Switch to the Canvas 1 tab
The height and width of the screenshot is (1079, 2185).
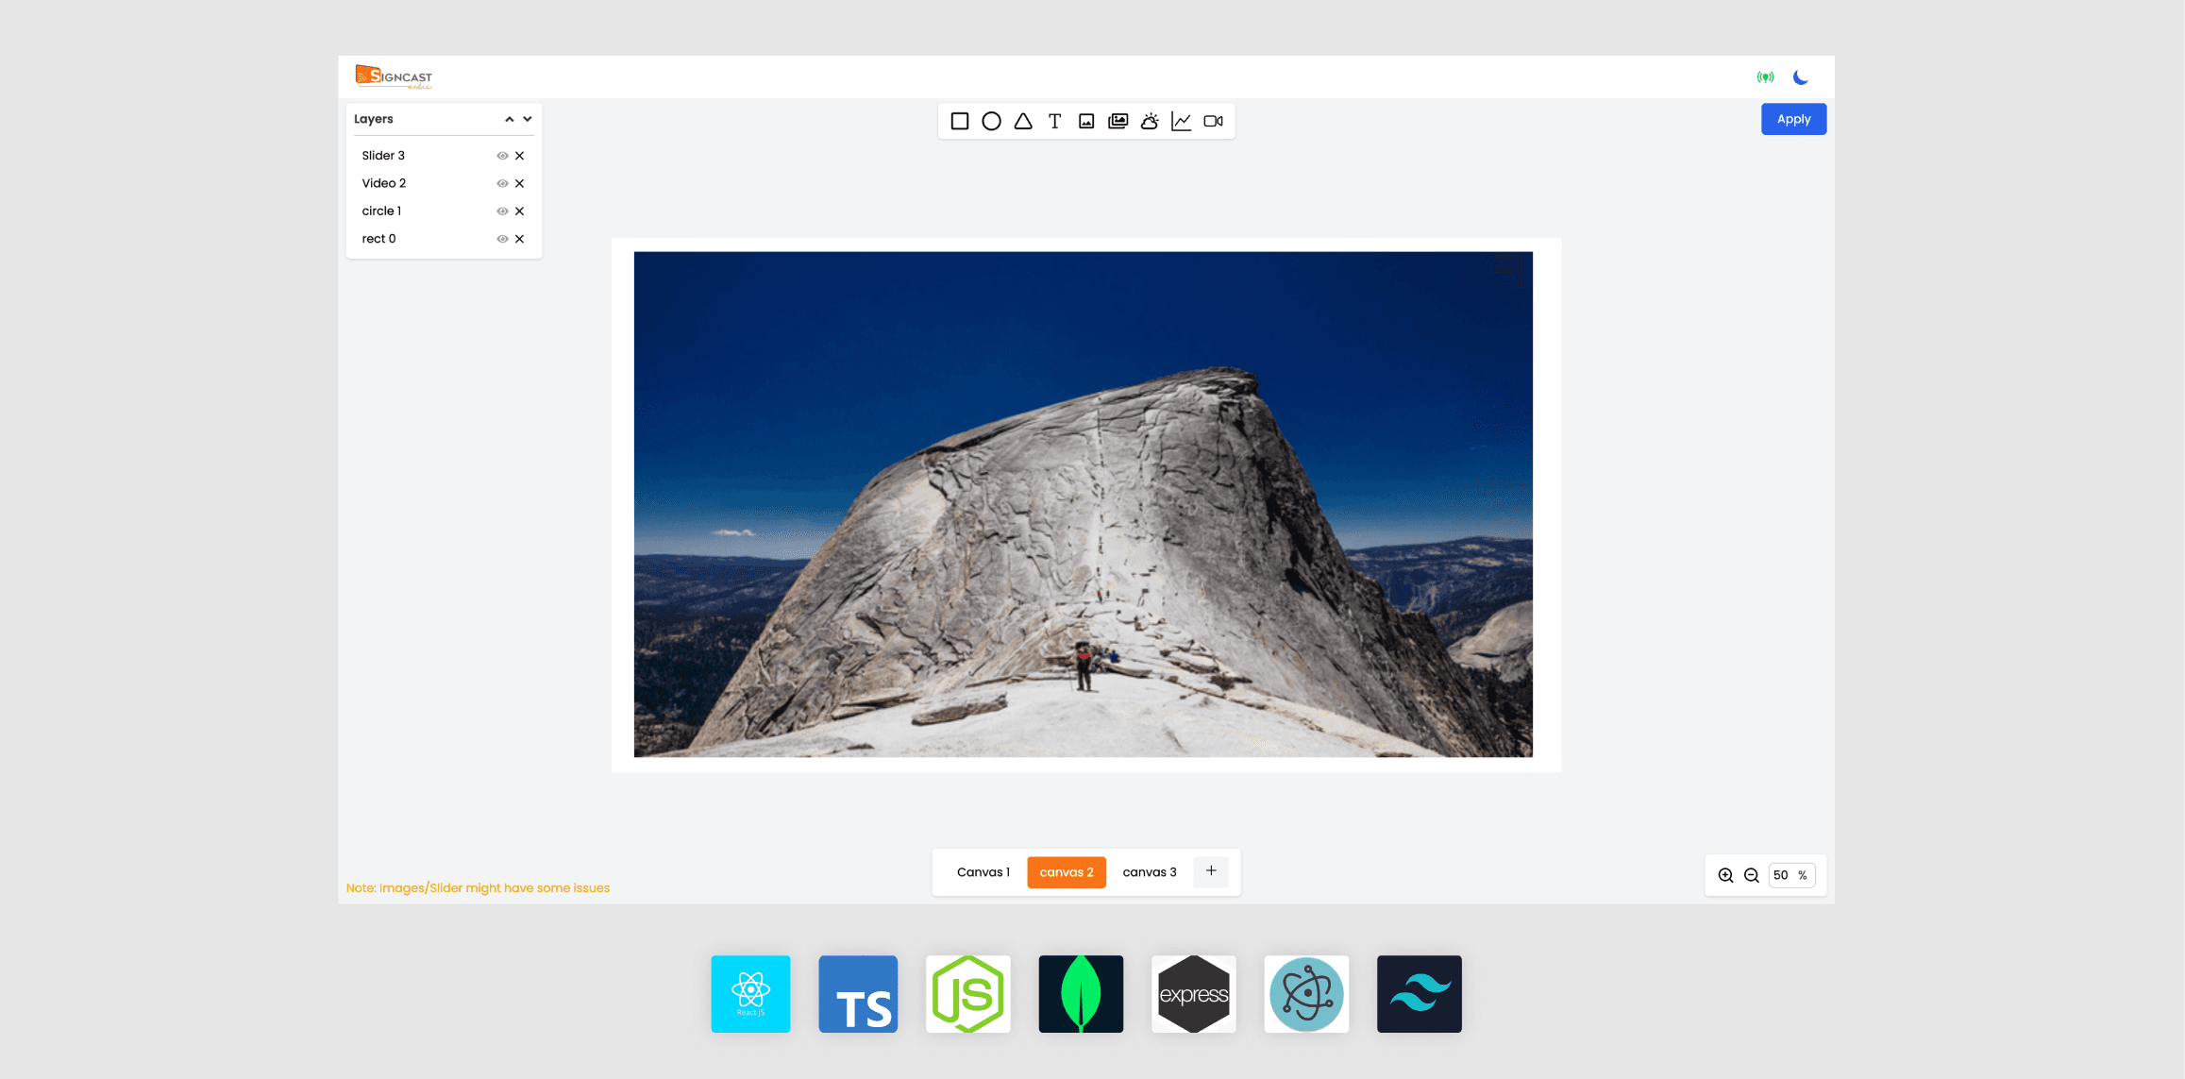coord(983,872)
